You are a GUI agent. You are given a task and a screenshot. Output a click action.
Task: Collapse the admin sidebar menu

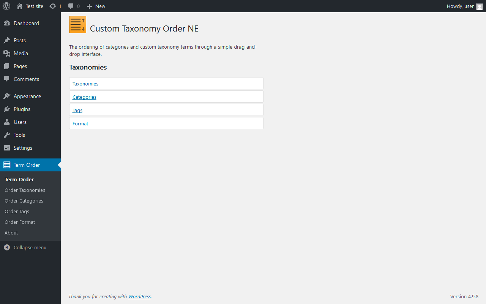tap(30, 247)
